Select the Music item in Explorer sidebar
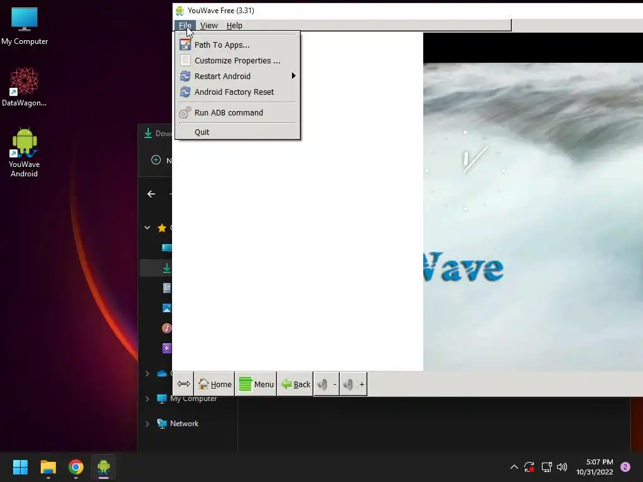The height and width of the screenshot is (482, 643). click(166, 328)
